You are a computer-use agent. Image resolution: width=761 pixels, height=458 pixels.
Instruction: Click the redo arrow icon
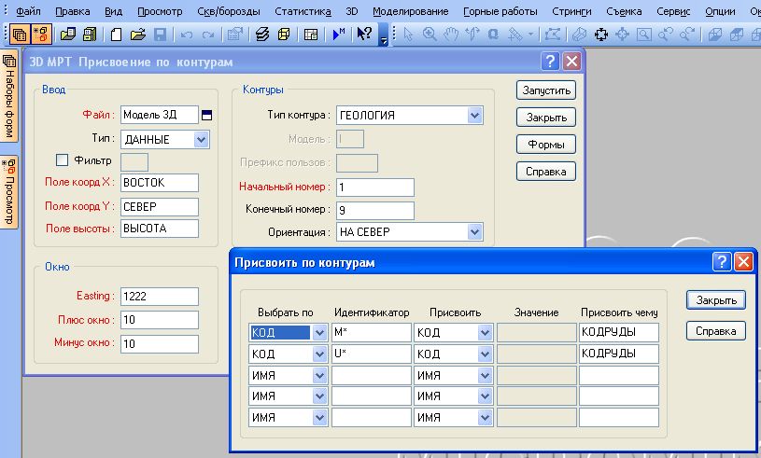pyautogui.click(x=208, y=35)
